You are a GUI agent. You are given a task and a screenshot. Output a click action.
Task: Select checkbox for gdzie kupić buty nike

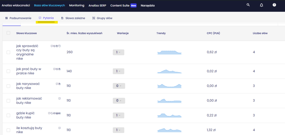click(8, 115)
